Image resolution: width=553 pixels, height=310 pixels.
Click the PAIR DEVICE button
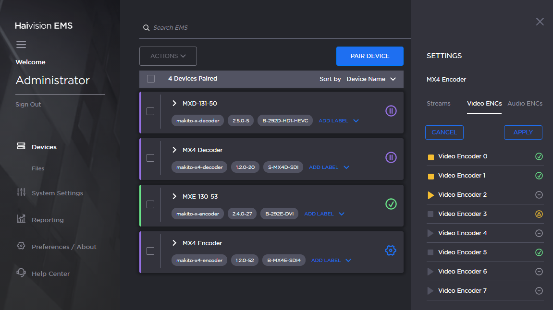pyautogui.click(x=369, y=56)
